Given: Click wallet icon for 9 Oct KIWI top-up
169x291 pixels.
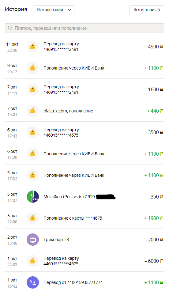Looking at the screenshot, I should click(x=33, y=68).
